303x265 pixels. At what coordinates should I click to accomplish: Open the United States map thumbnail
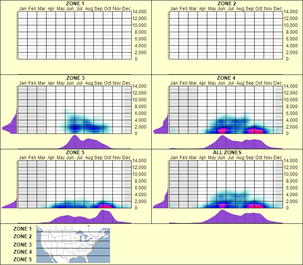coord(73,245)
